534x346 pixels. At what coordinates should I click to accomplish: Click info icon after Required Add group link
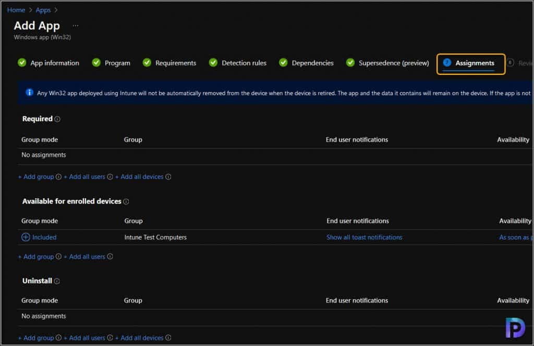tap(58, 177)
